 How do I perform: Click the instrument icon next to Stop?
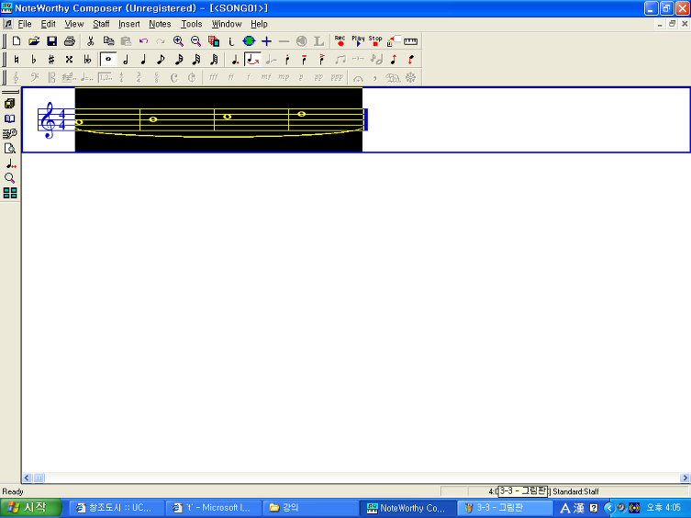pyautogui.click(x=393, y=41)
